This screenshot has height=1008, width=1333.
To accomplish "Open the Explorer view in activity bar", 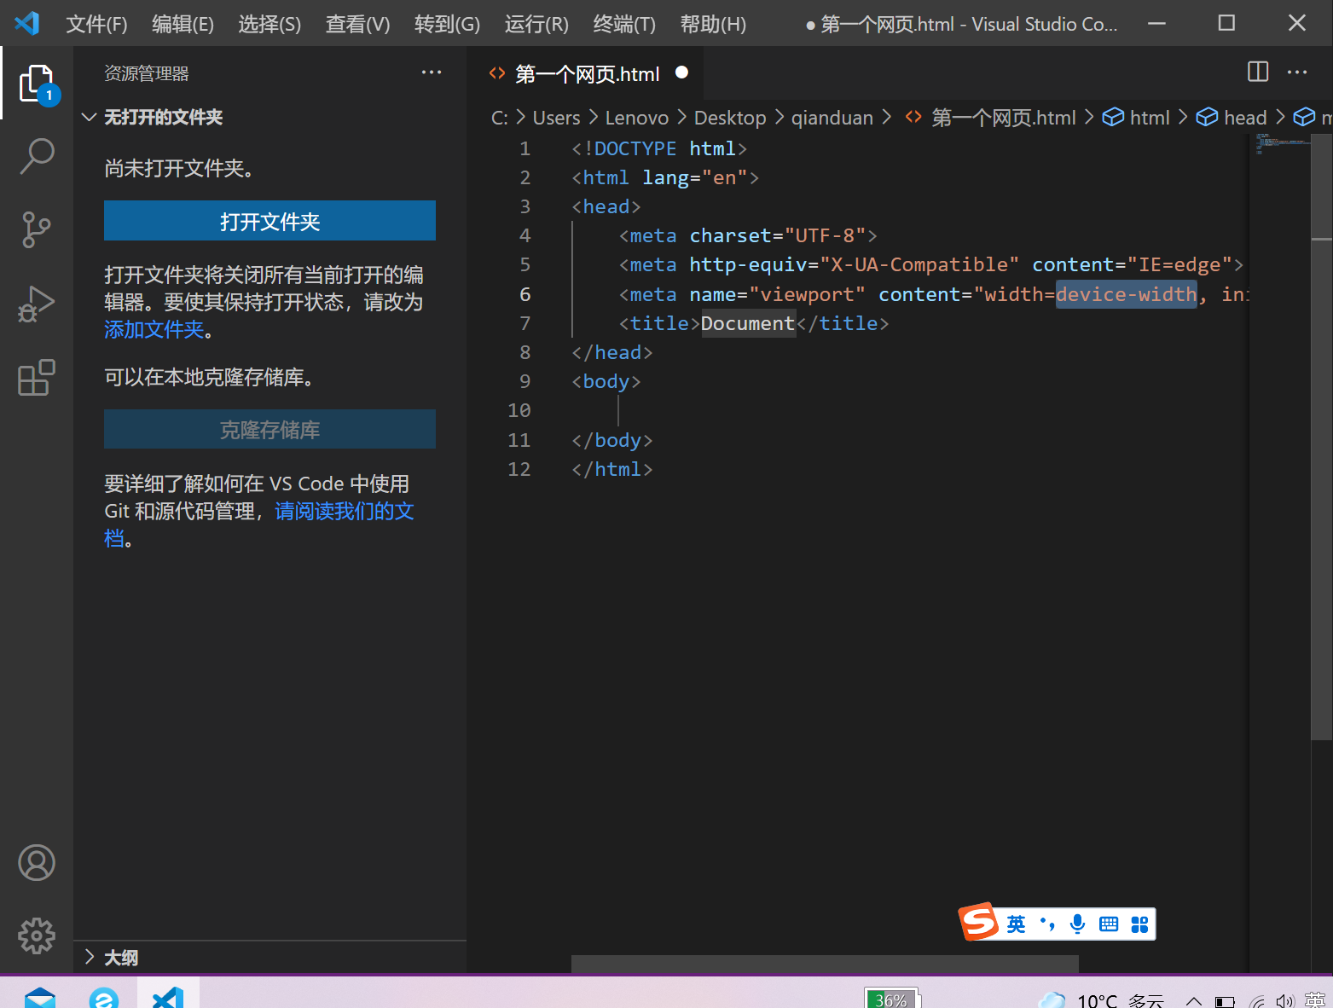I will click(37, 84).
